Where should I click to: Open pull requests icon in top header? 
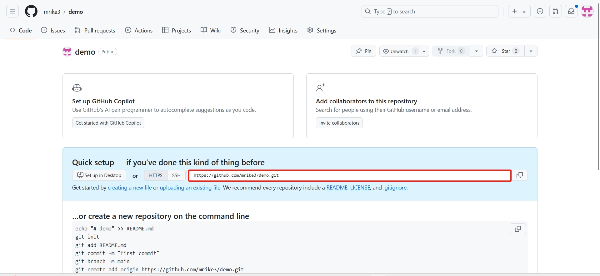[x=555, y=12]
